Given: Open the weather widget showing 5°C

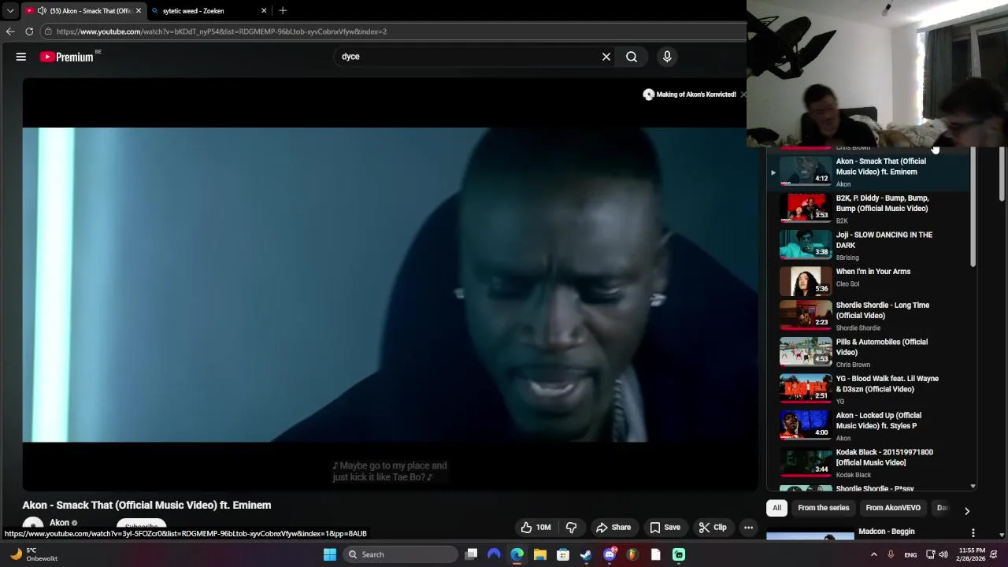Looking at the screenshot, I should (x=33, y=554).
